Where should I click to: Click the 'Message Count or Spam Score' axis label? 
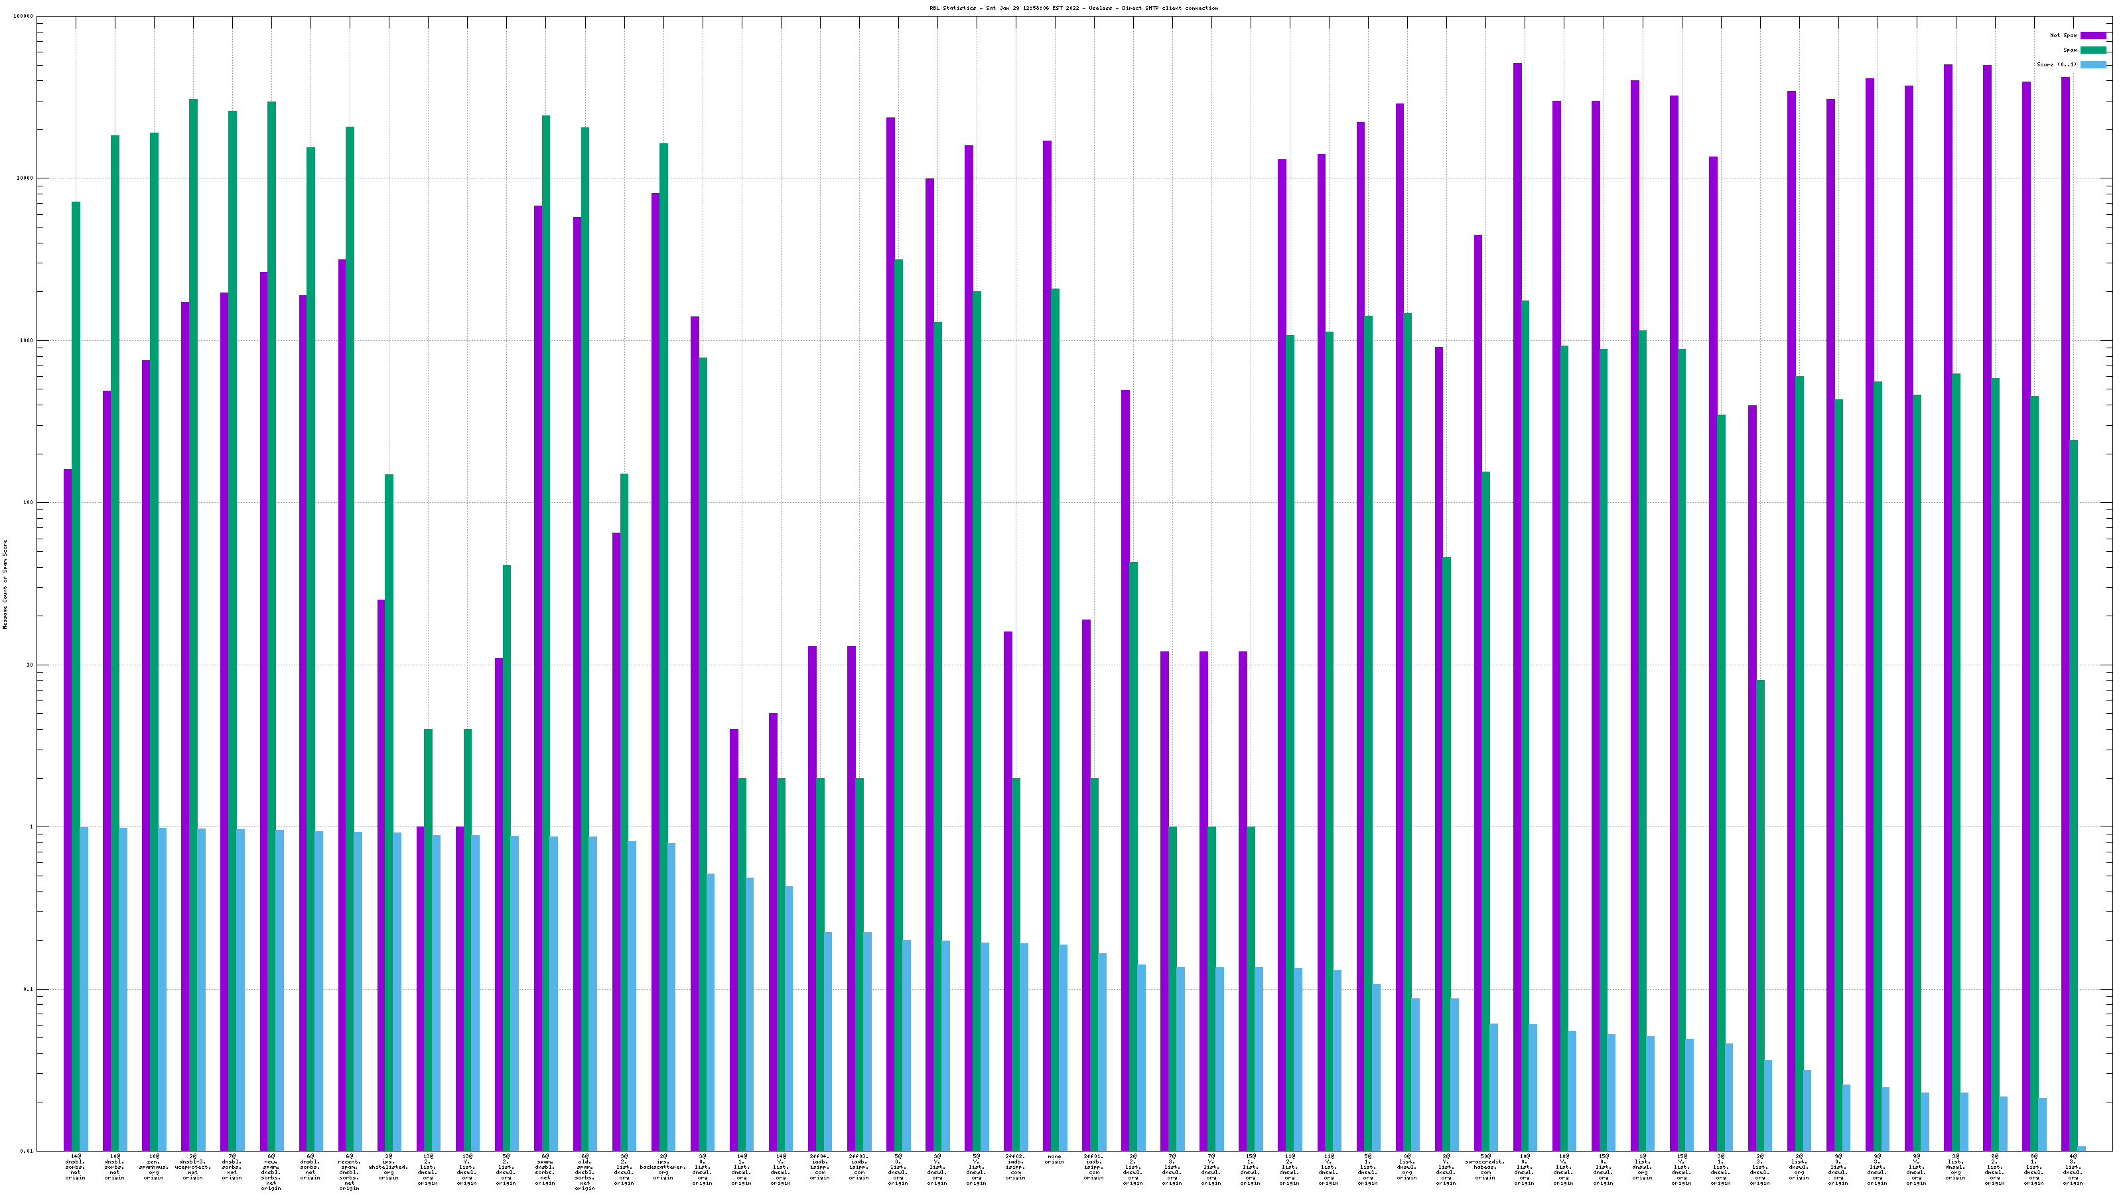pyautogui.click(x=5, y=584)
